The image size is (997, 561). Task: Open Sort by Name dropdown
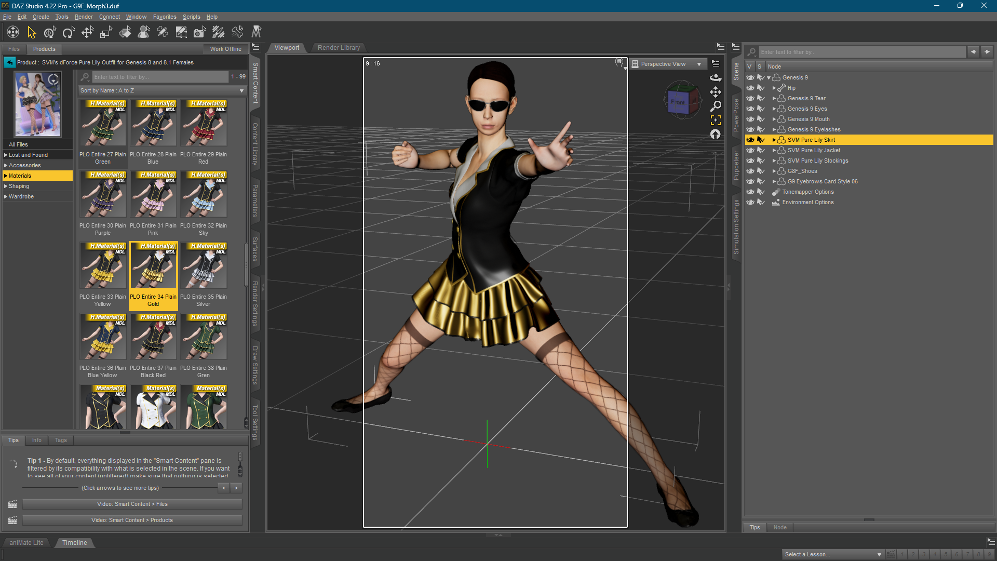pos(162,90)
